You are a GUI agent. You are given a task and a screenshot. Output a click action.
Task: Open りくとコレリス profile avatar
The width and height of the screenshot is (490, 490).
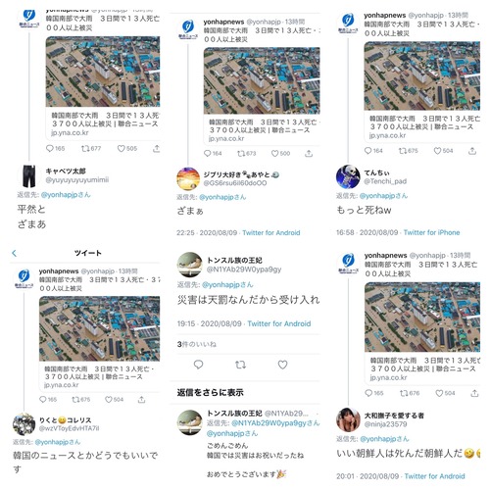[24, 424]
